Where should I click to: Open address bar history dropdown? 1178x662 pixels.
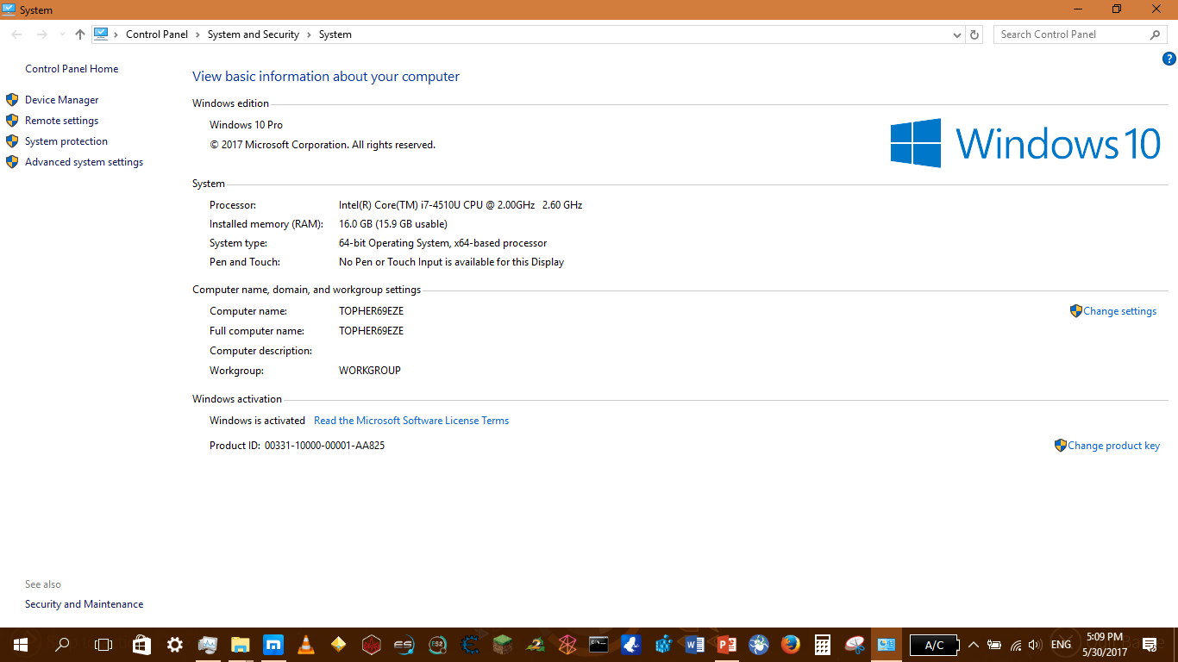click(956, 34)
